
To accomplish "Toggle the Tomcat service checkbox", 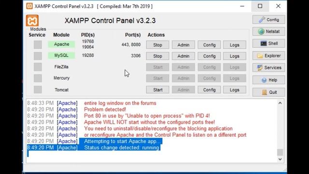I will click(38, 89).
